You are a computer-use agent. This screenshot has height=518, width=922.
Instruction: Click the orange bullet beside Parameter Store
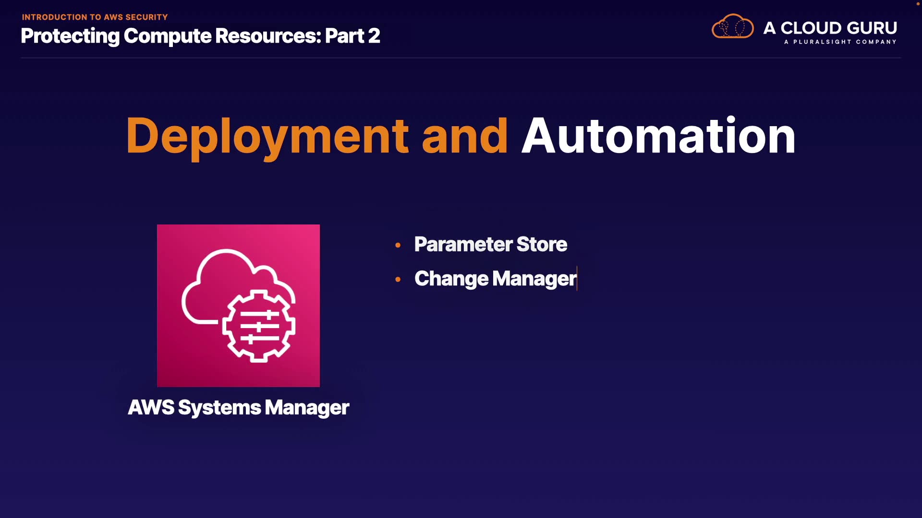coord(398,245)
